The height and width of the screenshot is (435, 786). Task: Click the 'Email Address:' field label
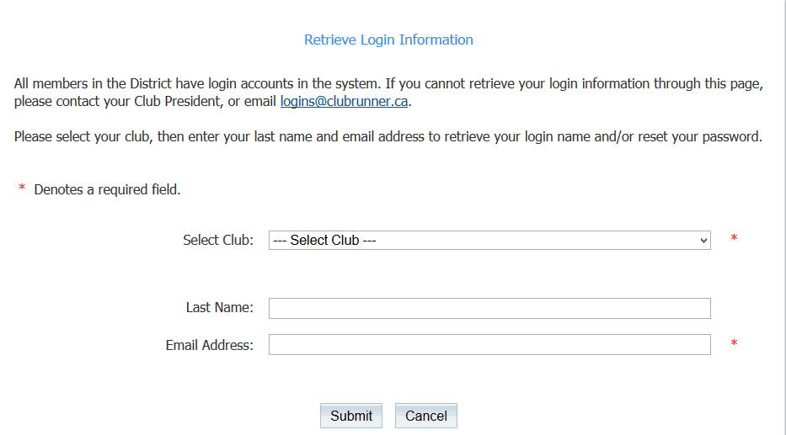tap(209, 345)
